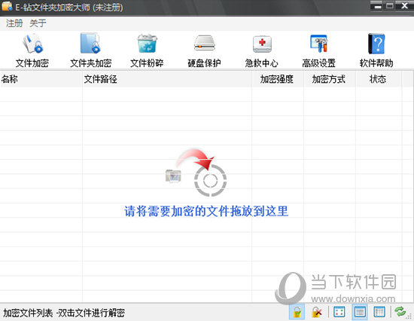Show encrypted files with green-check lock icon
The width and height of the screenshot is (414, 321).
297,312
